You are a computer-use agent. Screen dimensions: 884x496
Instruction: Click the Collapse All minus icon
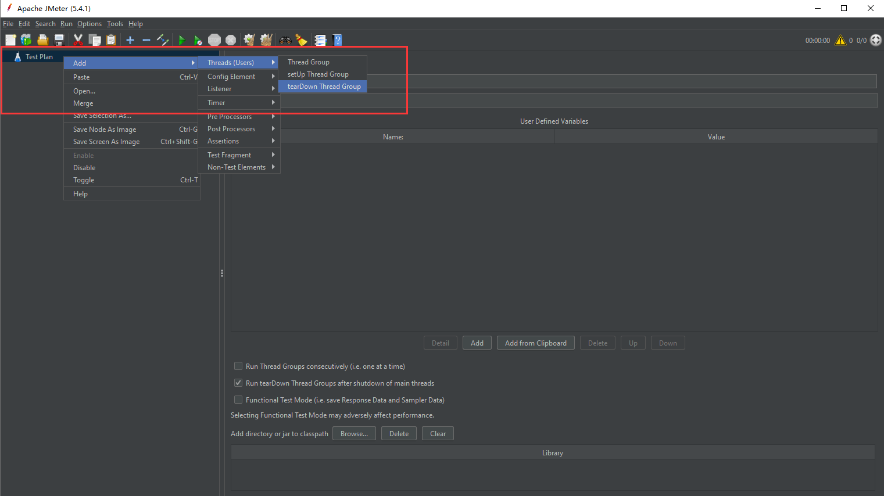(146, 40)
